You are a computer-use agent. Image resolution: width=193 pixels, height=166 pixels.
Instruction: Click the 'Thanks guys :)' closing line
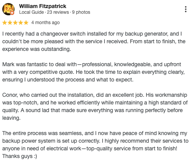point(20,156)
